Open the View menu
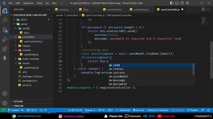This screenshot has height=119, width=213. [39, 3]
